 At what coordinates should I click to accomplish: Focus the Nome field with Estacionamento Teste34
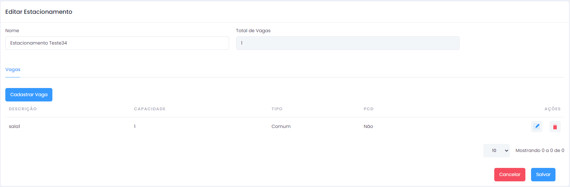(x=117, y=43)
